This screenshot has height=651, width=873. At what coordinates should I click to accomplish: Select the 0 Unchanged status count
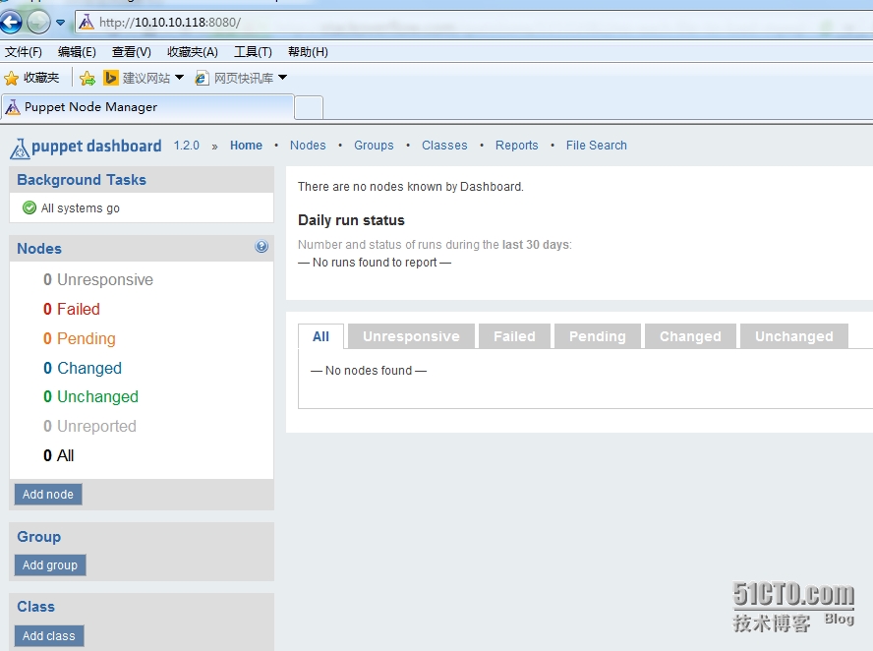click(90, 396)
